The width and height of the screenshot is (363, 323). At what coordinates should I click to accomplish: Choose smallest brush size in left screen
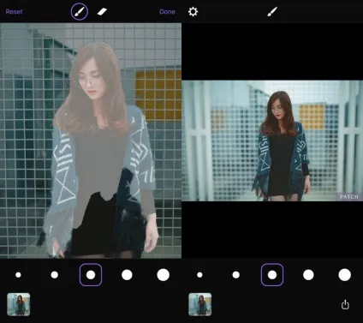click(x=18, y=275)
